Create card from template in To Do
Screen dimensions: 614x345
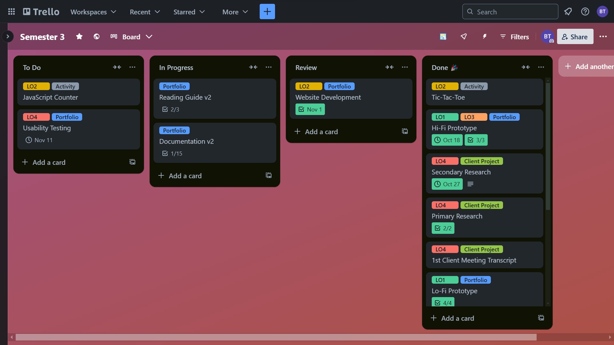pyautogui.click(x=132, y=162)
